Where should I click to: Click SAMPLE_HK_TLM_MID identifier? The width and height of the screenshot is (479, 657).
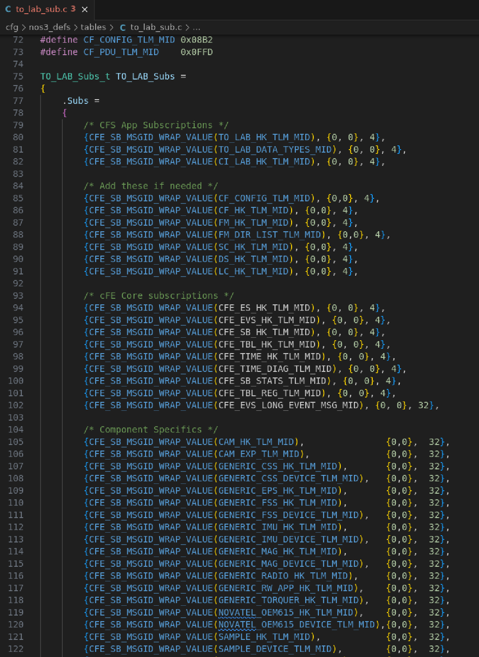pos(264,637)
